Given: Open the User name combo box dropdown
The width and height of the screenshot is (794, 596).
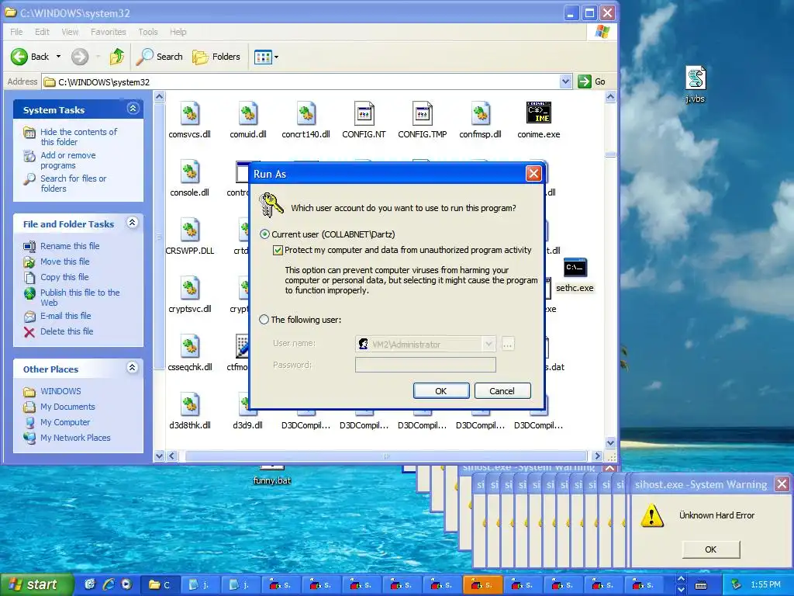Looking at the screenshot, I should [488, 344].
